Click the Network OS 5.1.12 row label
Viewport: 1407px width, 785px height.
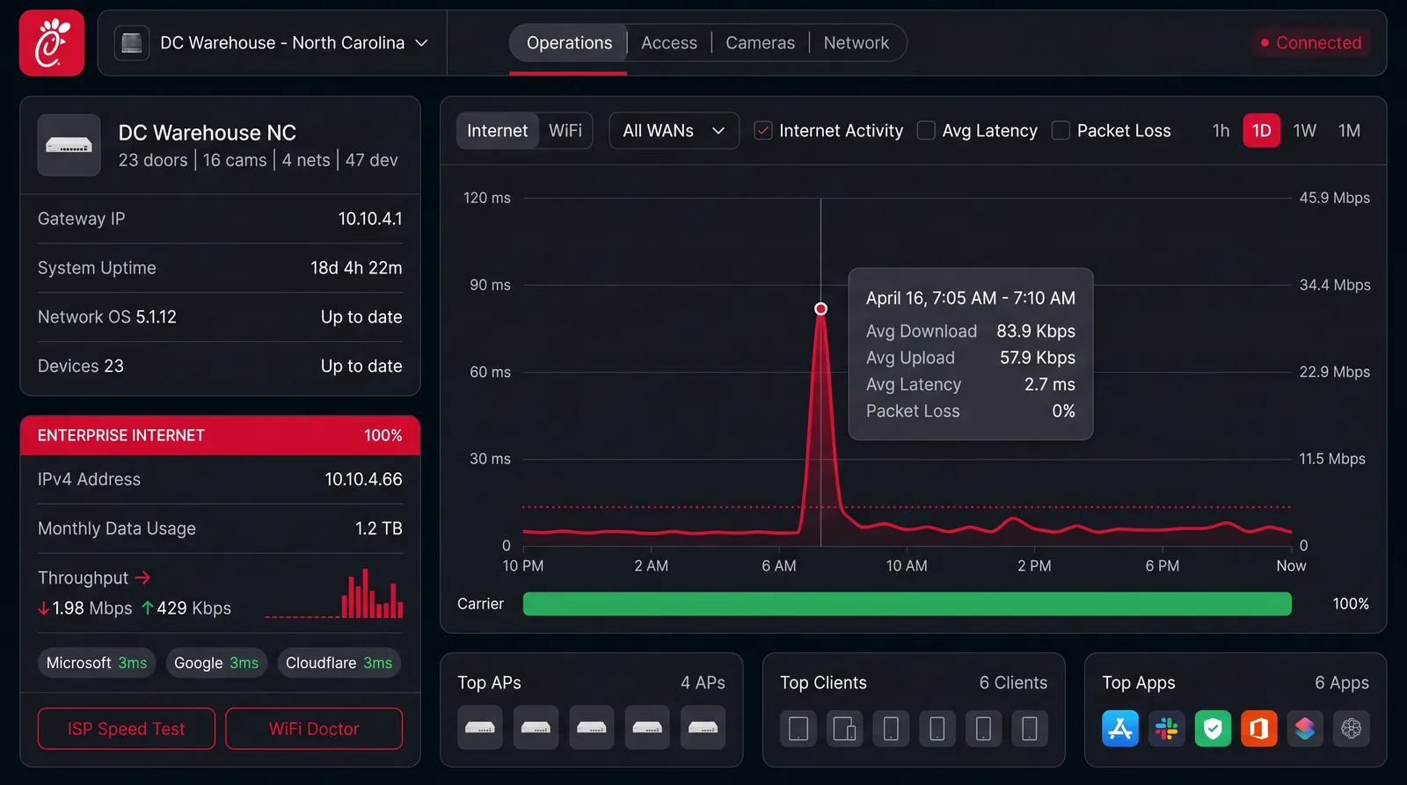click(107, 317)
